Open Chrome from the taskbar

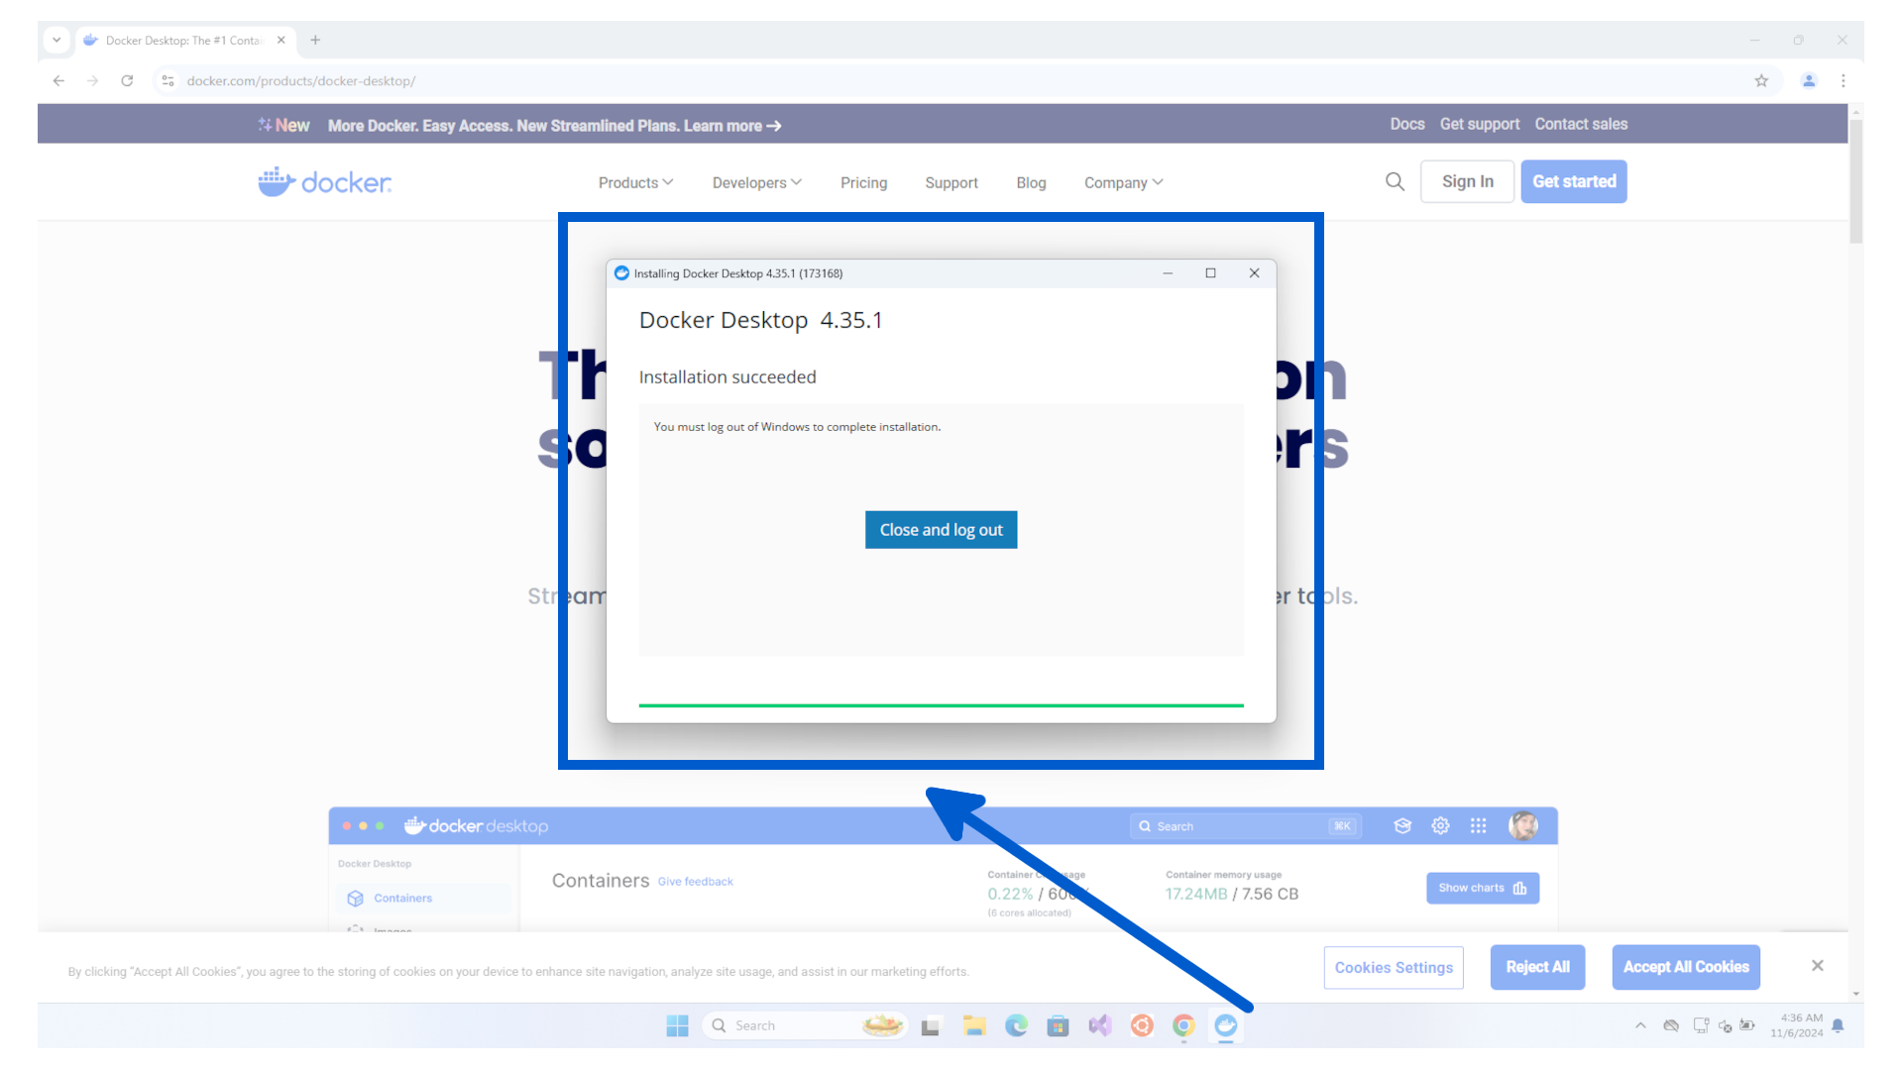coord(1183,1025)
